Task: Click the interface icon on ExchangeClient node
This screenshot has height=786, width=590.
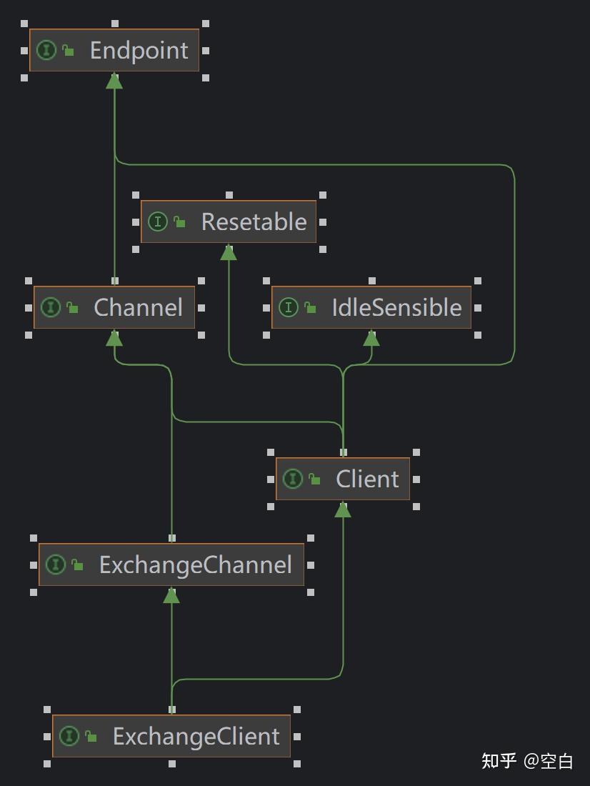Action: (69, 735)
